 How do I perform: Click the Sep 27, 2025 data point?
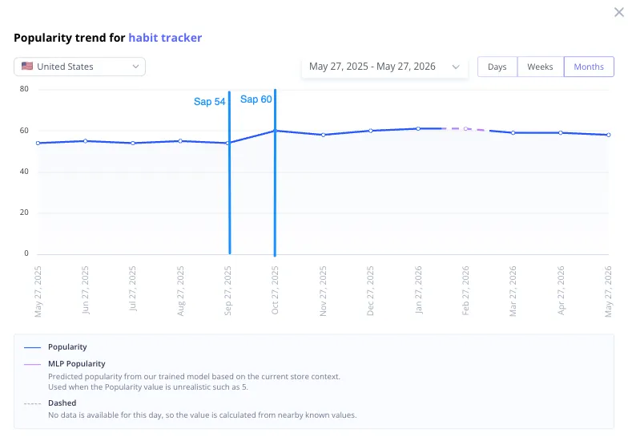click(228, 143)
